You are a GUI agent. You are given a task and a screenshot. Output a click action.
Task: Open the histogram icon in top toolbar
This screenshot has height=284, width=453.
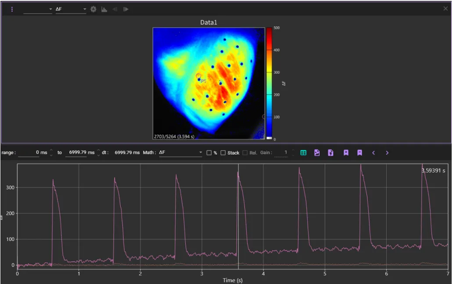click(x=104, y=9)
